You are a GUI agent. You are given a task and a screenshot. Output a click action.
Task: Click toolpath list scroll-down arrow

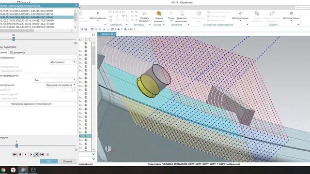76,27
